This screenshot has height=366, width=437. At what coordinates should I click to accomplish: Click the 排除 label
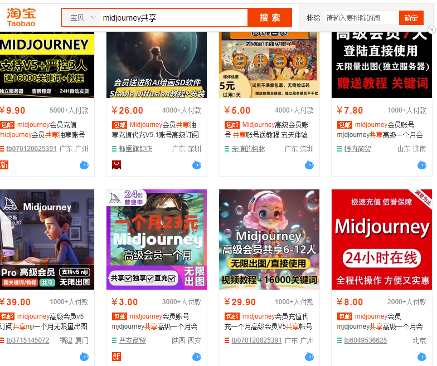[313, 18]
